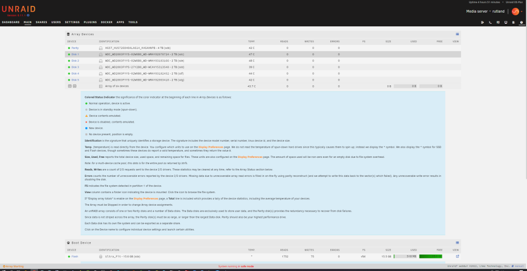527x271 pixels.
Task: Click the Flash green status indicator
Action: [x=69, y=257]
